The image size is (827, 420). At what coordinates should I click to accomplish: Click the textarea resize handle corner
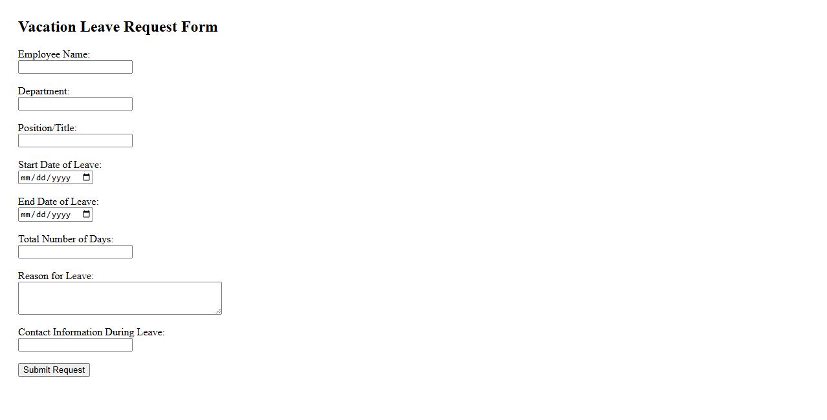(x=219, y=311)
